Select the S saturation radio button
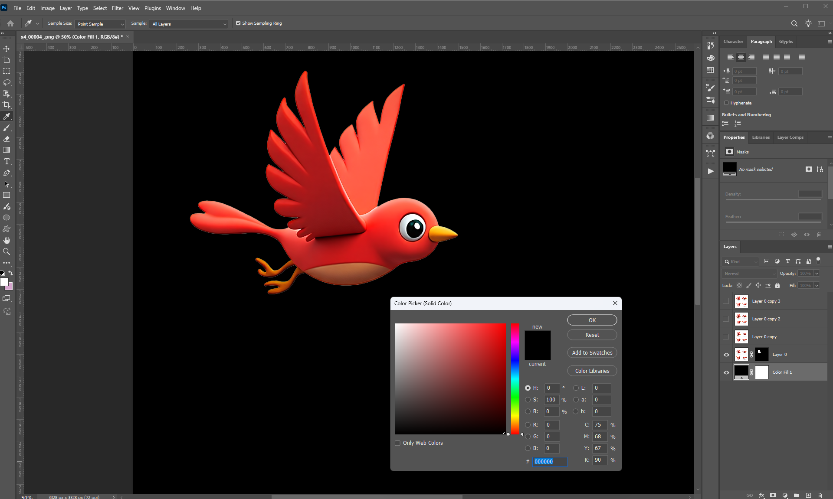 (528, 400)
